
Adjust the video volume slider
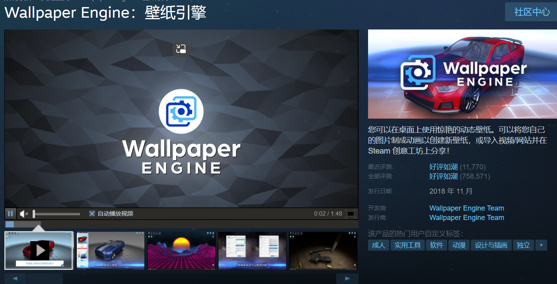click(57, 214)
